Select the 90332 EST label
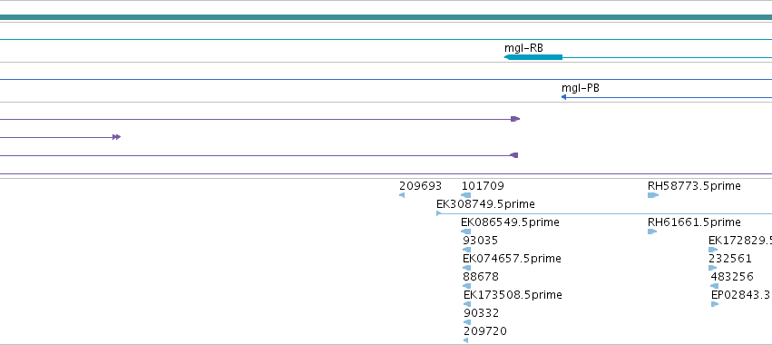The height and width of the screenshot is (345, 772). pos(482,313)
